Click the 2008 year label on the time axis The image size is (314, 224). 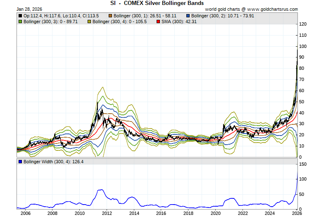click(x=52, y=213)
